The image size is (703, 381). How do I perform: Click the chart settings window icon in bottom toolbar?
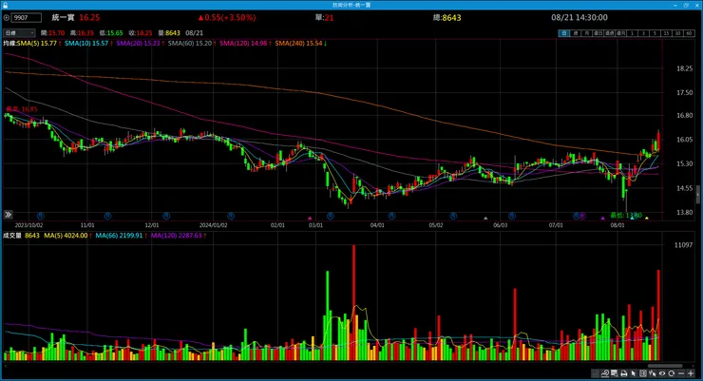(615, 373)
